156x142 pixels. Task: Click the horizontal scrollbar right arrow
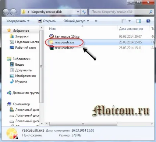coord(152,124)
